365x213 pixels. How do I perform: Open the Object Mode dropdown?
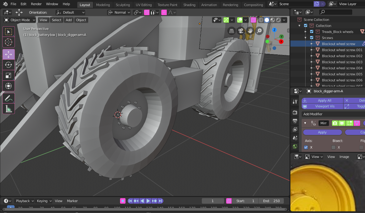click(x=19, y=20)
